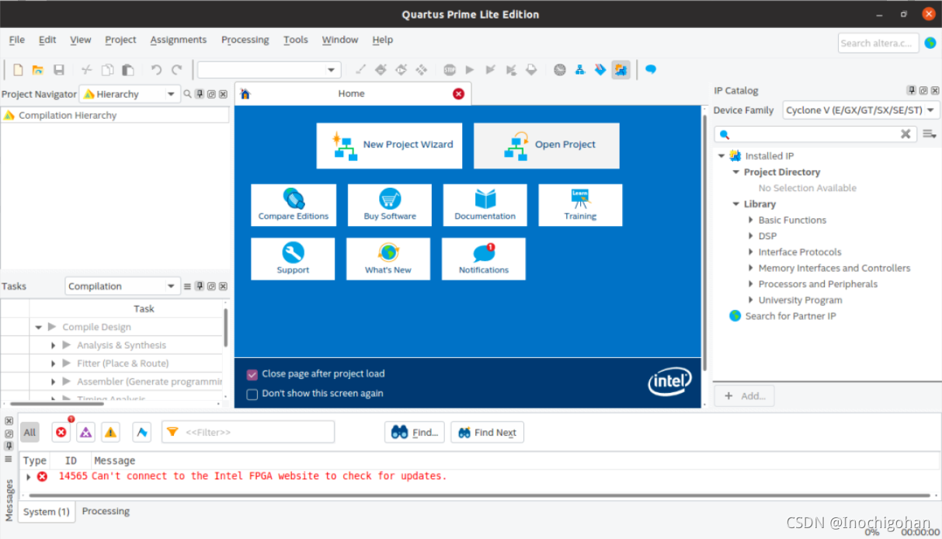This screenshot has width=942, height=539.
Task: Expand the University Program category
Action: [751, 301]
